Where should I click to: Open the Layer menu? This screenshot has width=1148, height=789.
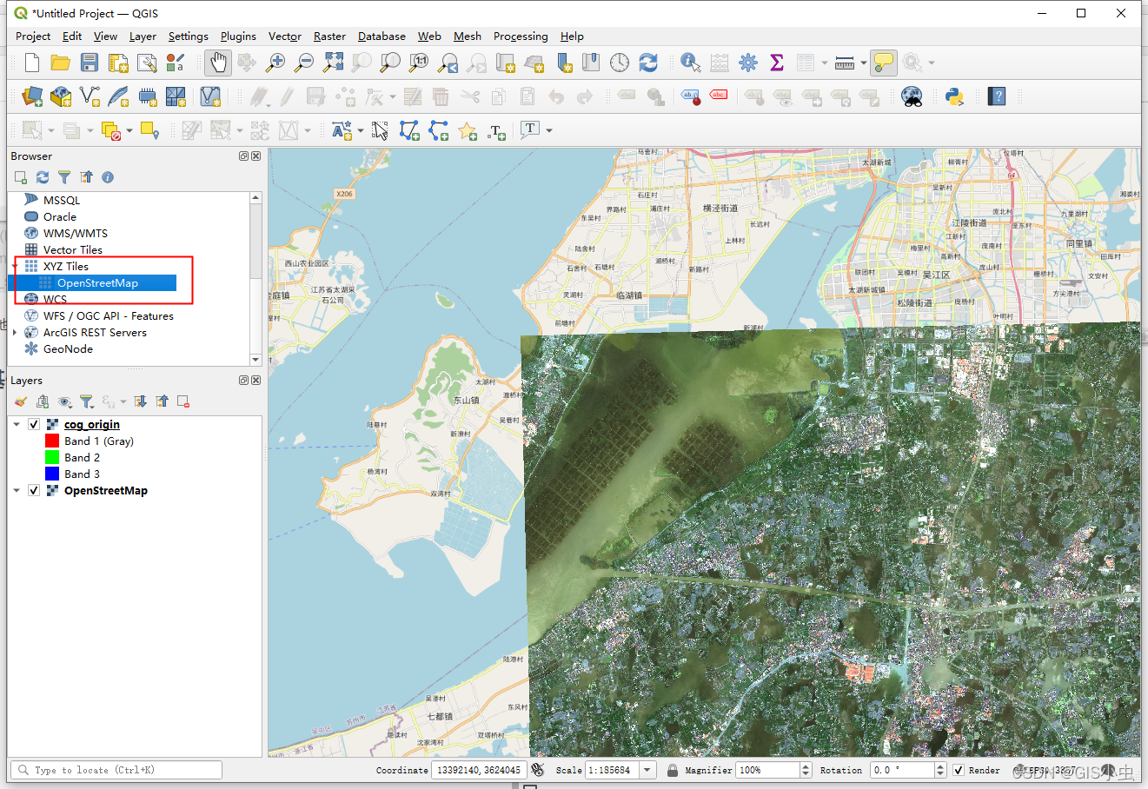coord(143,36)
